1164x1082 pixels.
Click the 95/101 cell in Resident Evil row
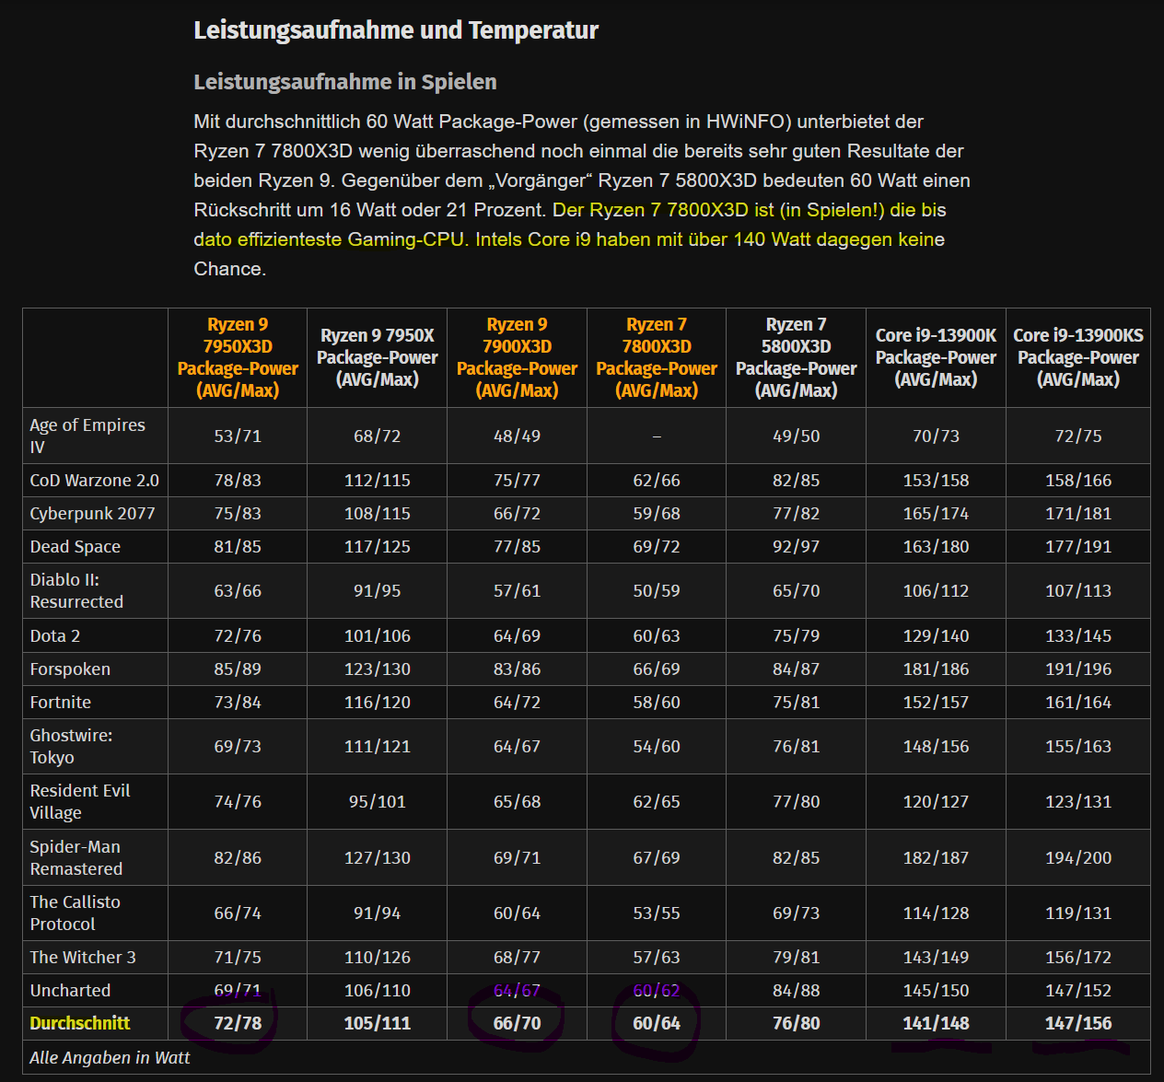click(x=378, y=801)
